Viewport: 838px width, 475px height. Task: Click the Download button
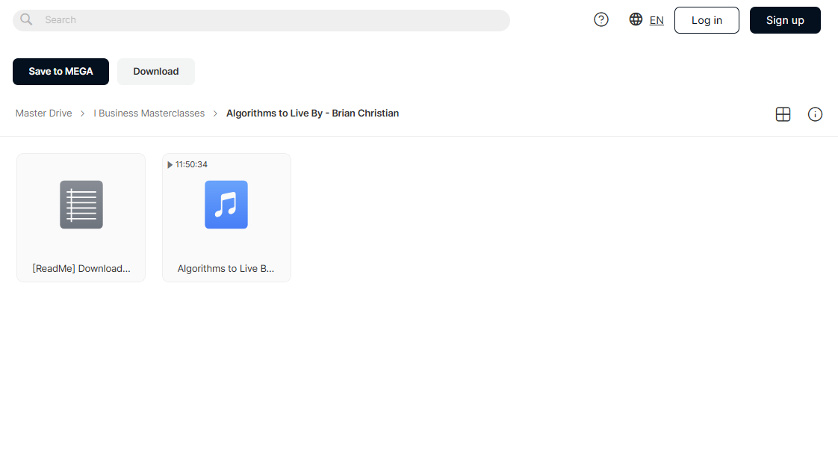[x=156, y=72]
